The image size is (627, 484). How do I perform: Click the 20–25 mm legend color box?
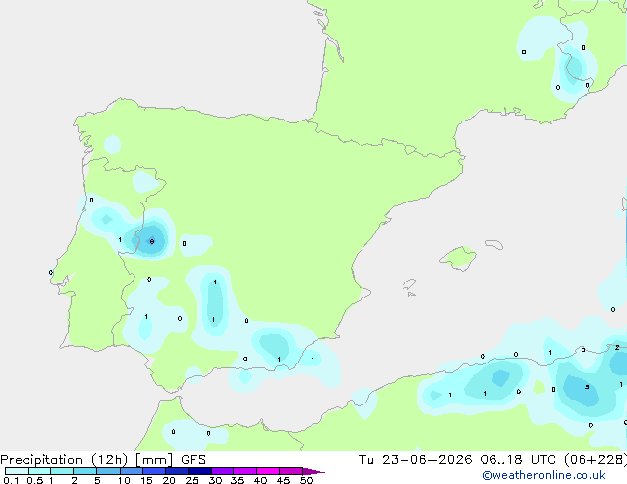tap(176, 471)
